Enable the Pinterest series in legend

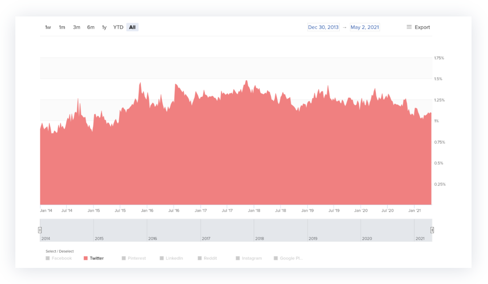[x=134, y=258]
